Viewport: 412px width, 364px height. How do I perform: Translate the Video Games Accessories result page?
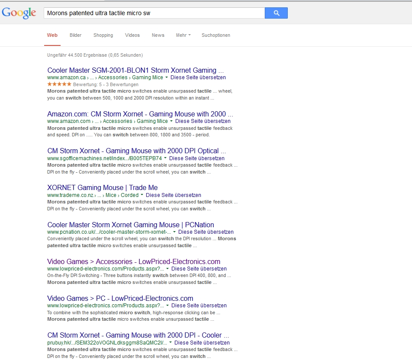click(199, 269)
